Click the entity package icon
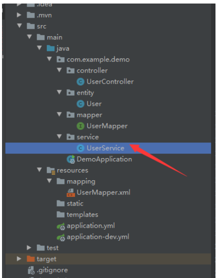The width and height of the screenshot is (217, 278). 70,93
